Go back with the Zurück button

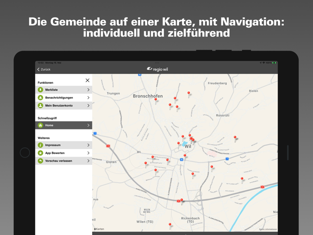44,69
